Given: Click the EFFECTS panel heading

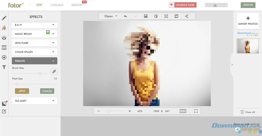Looking at the screenshot, I should 36,17.
